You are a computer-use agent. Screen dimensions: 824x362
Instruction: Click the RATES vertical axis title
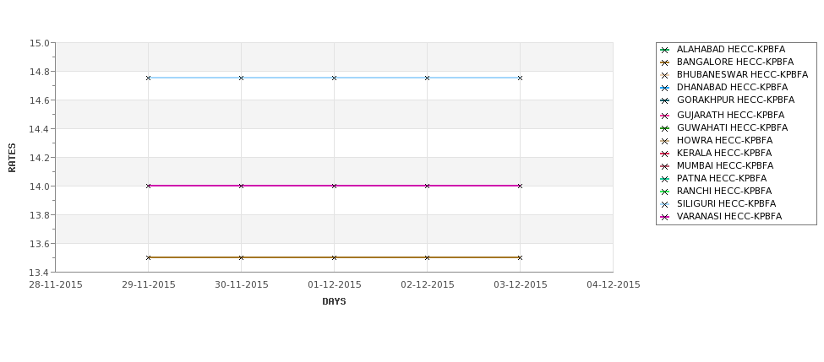click(x=12, y=158)
